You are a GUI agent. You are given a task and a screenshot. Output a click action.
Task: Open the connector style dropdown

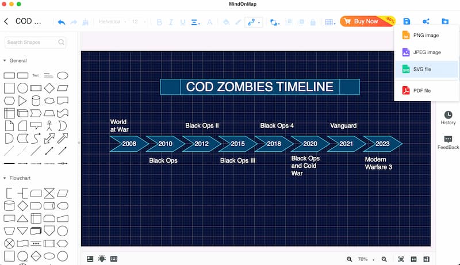point(254,22)
